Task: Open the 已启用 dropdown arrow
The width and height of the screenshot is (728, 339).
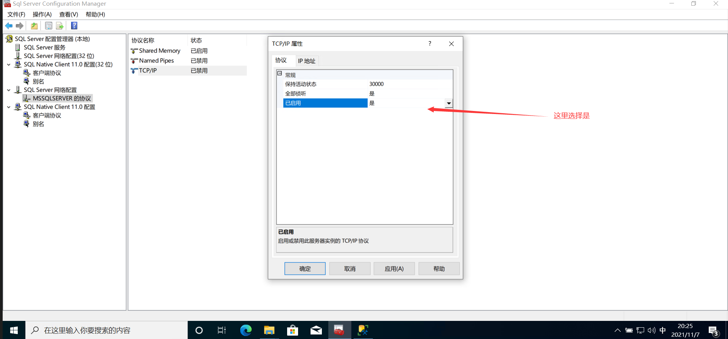Action: (448, 103)
